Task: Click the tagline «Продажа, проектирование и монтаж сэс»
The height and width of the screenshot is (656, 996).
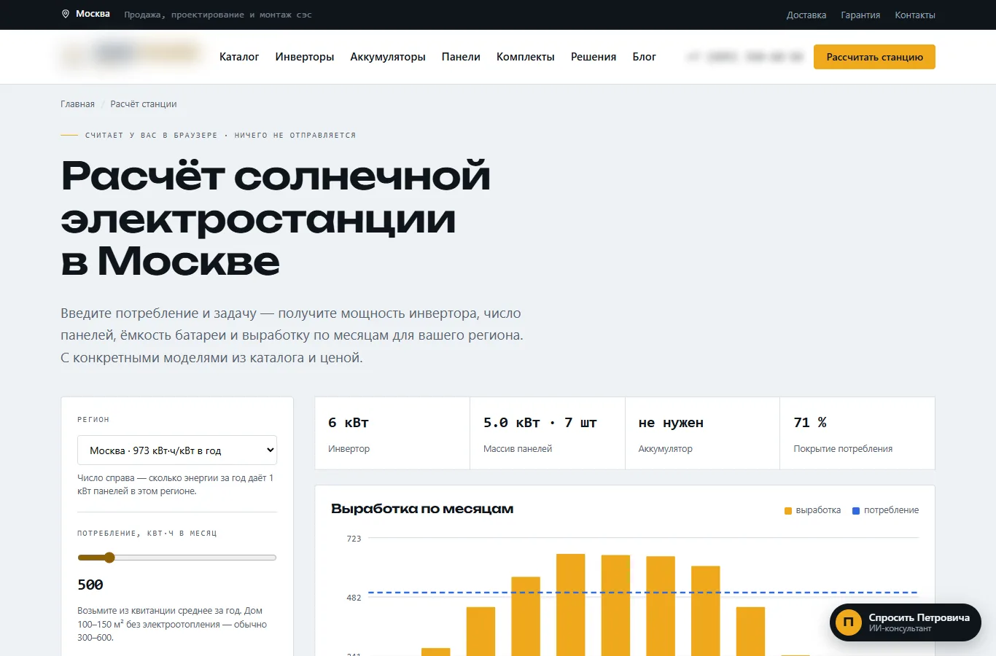Action: click(x=218, y=15)
